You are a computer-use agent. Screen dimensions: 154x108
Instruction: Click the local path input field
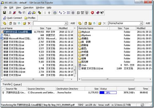tap(49, 23)
